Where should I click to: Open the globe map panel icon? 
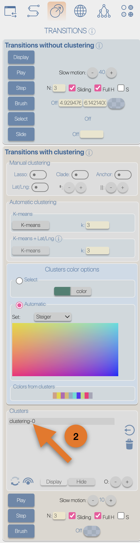[x=80, y=11]
